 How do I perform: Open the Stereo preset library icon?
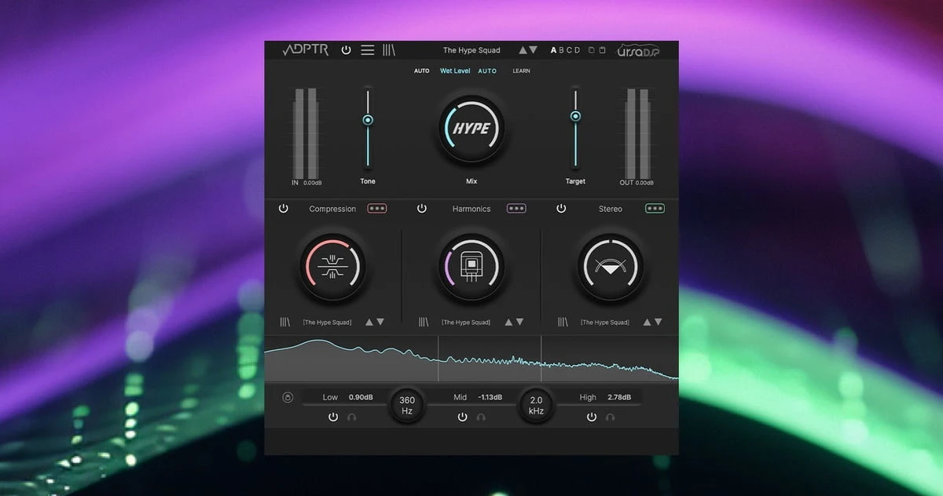563,322
